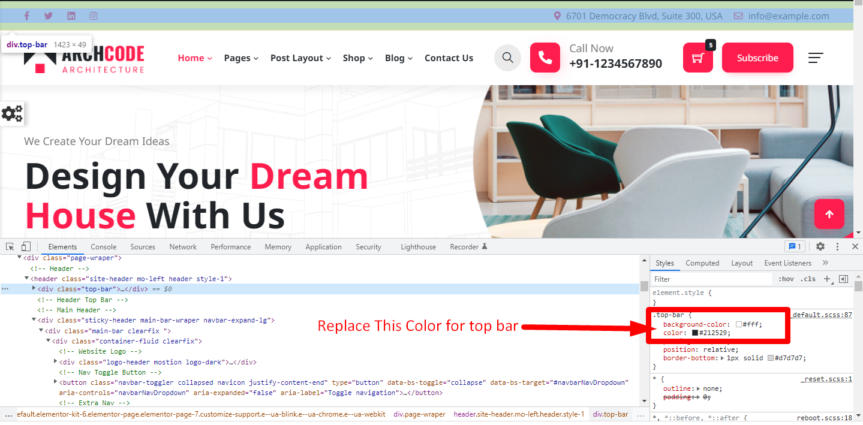Click the #fff background-color swatch
863x425 pixels.
[739, 324]
